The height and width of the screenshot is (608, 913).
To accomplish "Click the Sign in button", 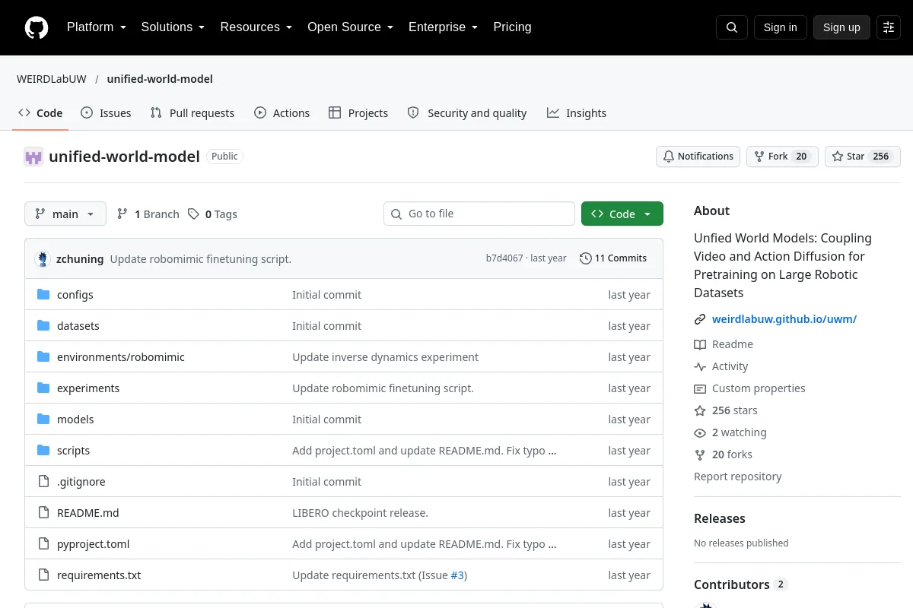I will [780, 27].
